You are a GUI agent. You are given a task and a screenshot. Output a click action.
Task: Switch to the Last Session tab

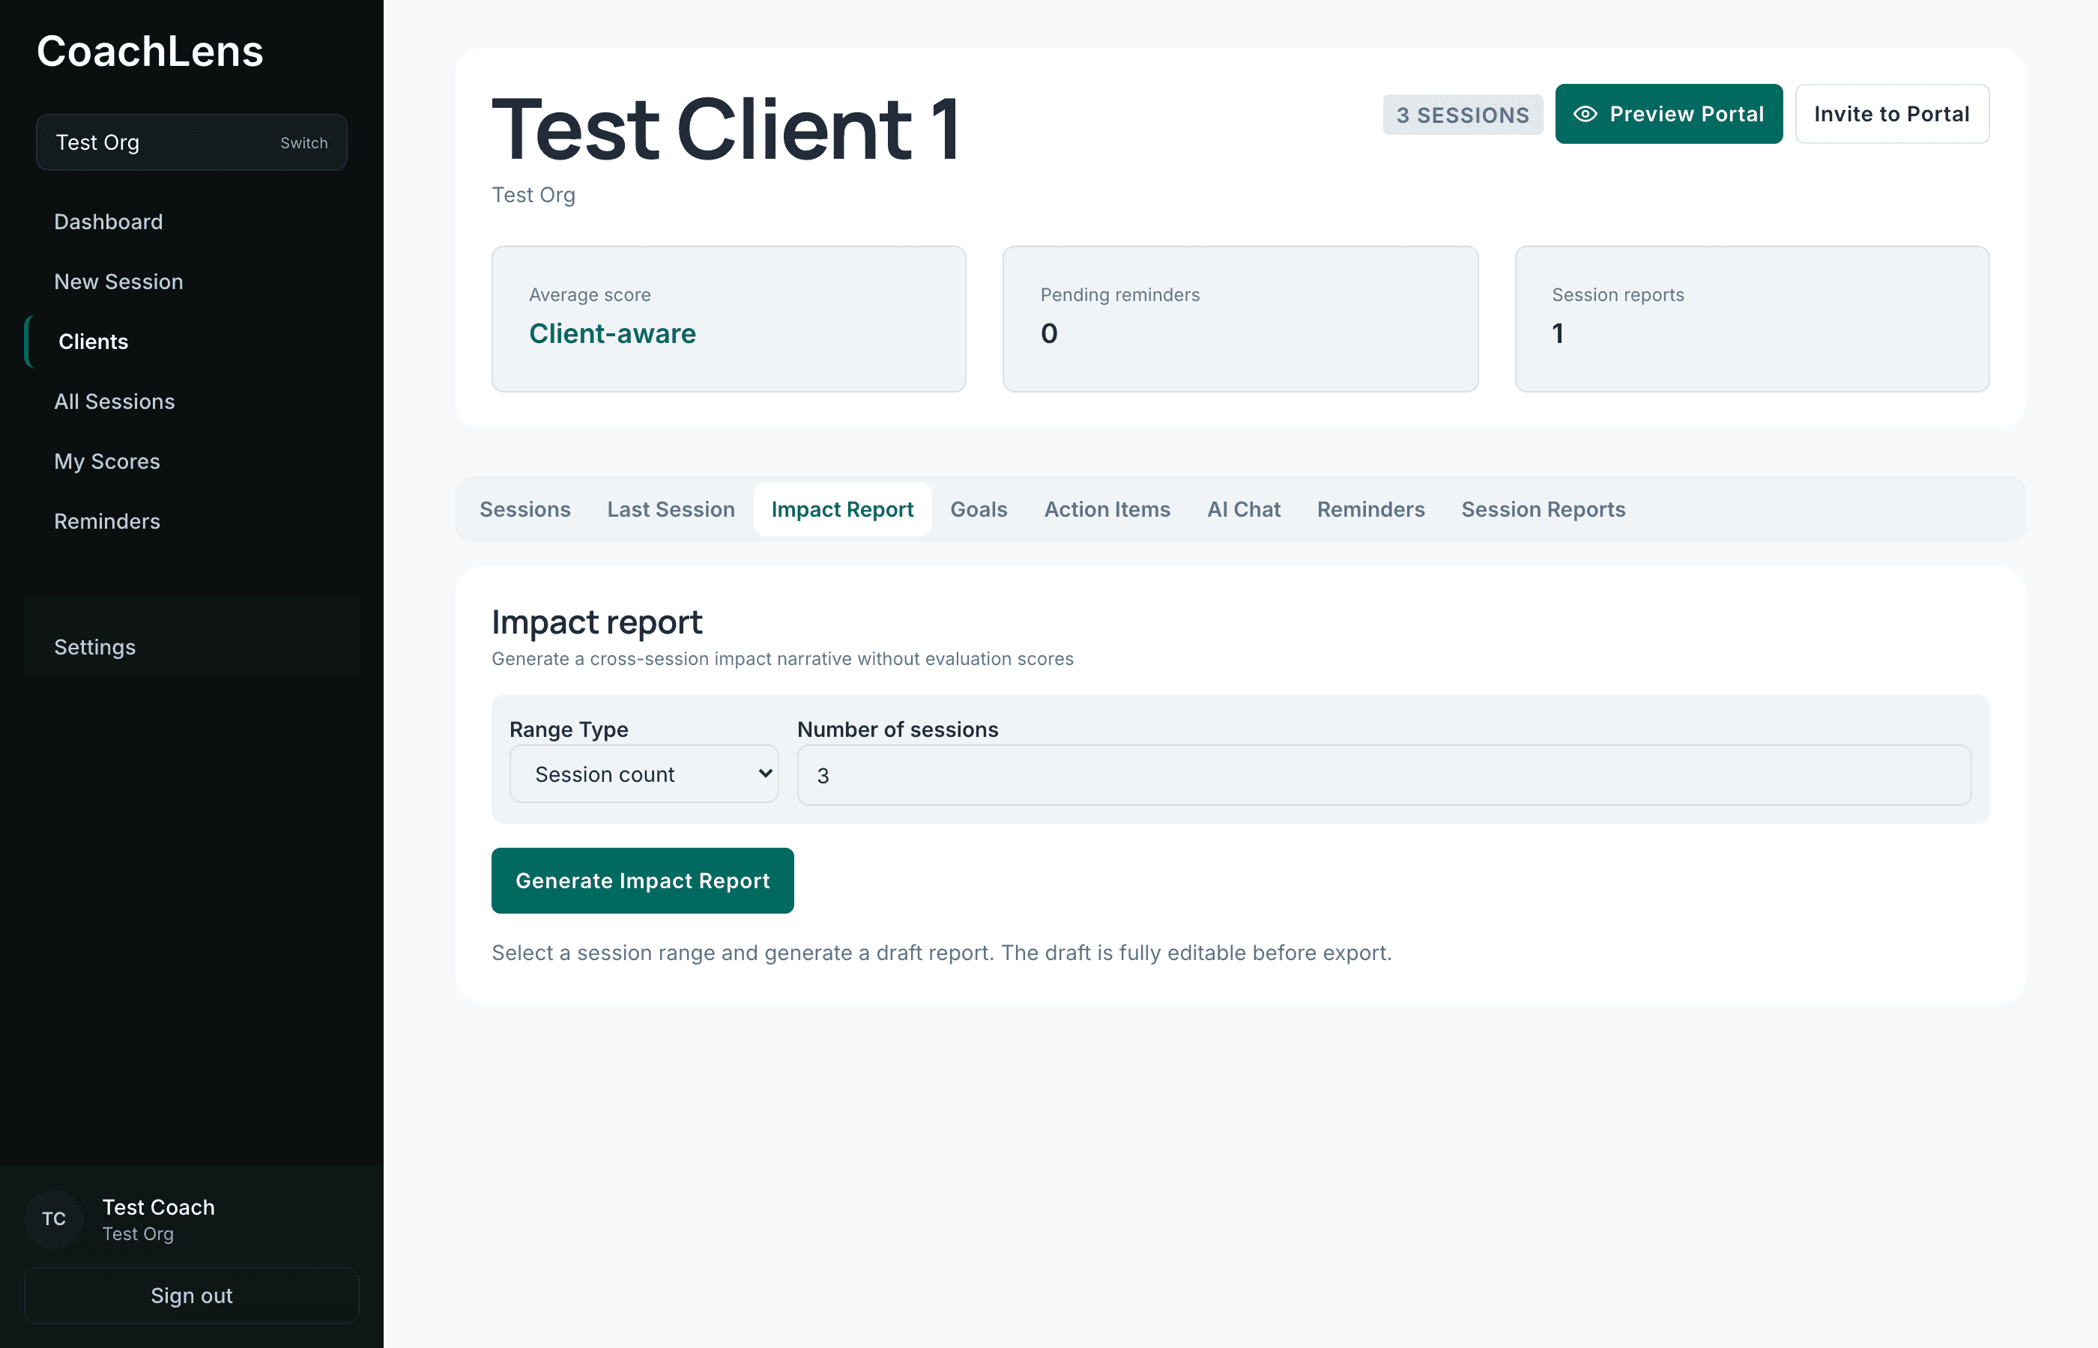click(671, 509)
